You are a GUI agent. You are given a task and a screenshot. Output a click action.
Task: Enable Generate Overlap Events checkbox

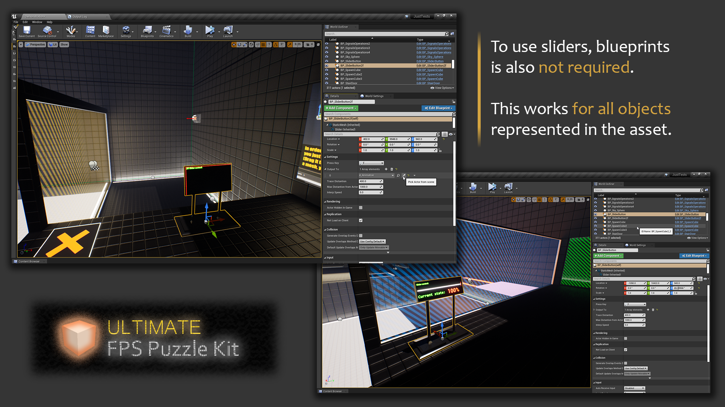click(x=361, y=235)
